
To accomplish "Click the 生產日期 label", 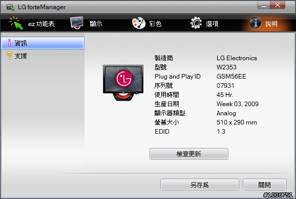I will click(x=166, y=104).
